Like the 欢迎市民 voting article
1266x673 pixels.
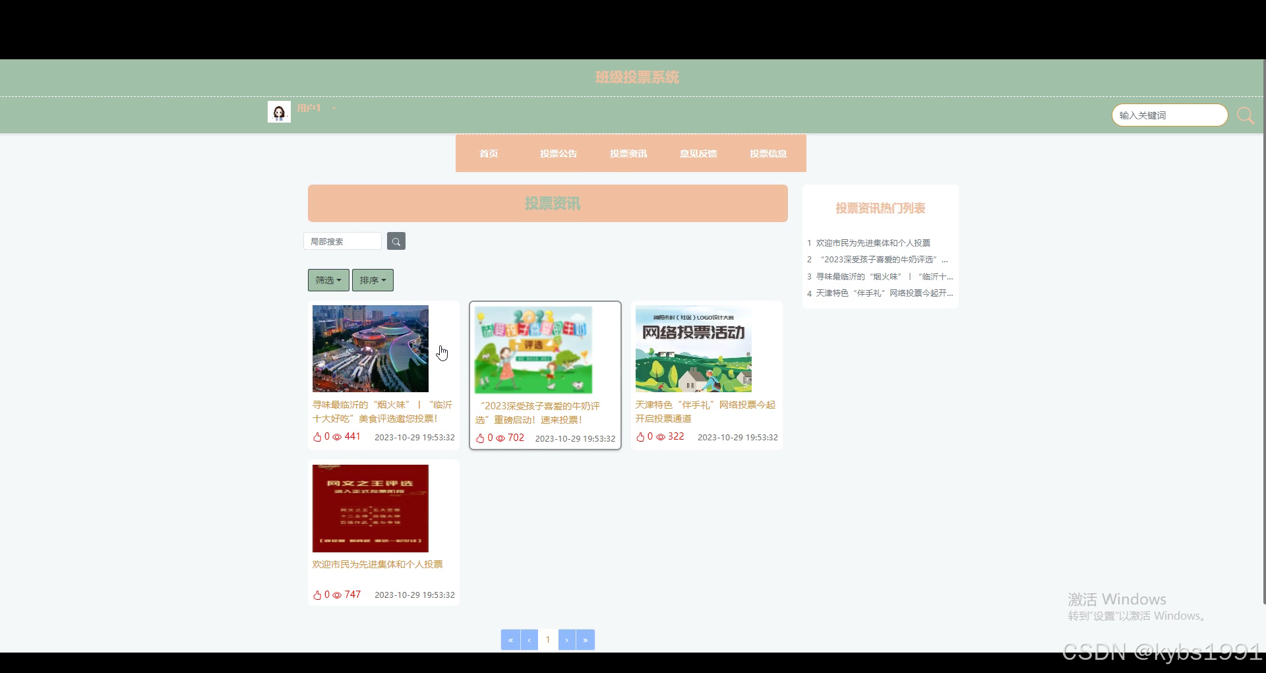click(317, 595)
